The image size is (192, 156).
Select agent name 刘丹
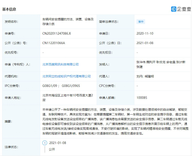(140, 77)
